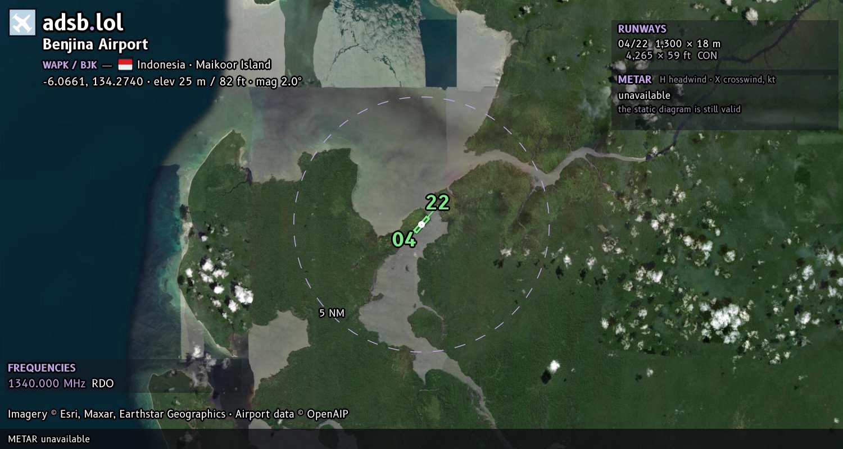Select the headwind crosswind legend text
The image size is (843, 449).
point(718,80)
